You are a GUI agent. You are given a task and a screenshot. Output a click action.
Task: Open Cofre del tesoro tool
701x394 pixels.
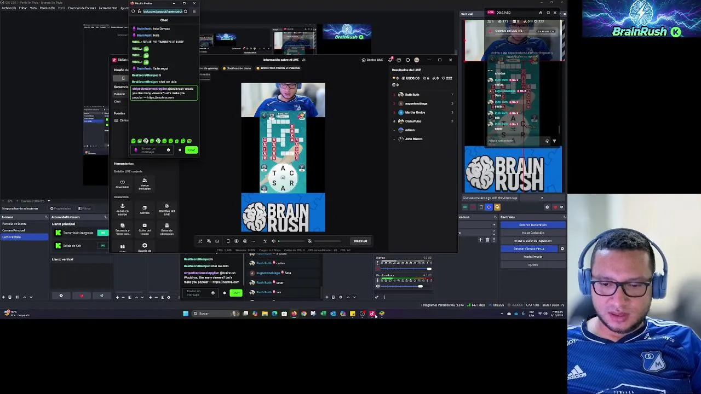[145, 229]
